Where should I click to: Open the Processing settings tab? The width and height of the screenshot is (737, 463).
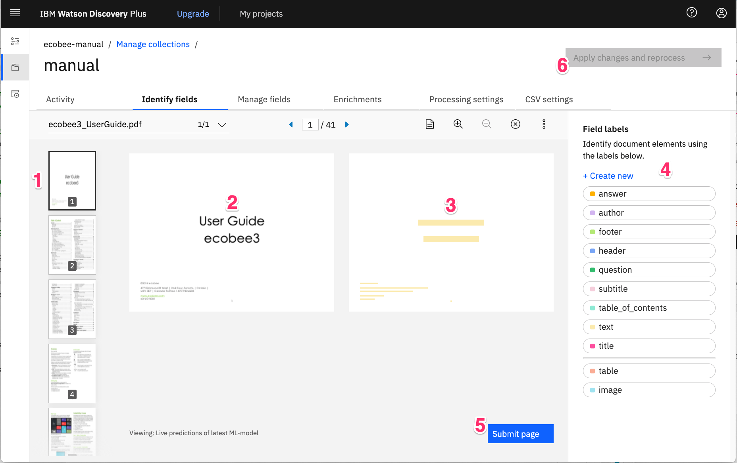[466, 99]
